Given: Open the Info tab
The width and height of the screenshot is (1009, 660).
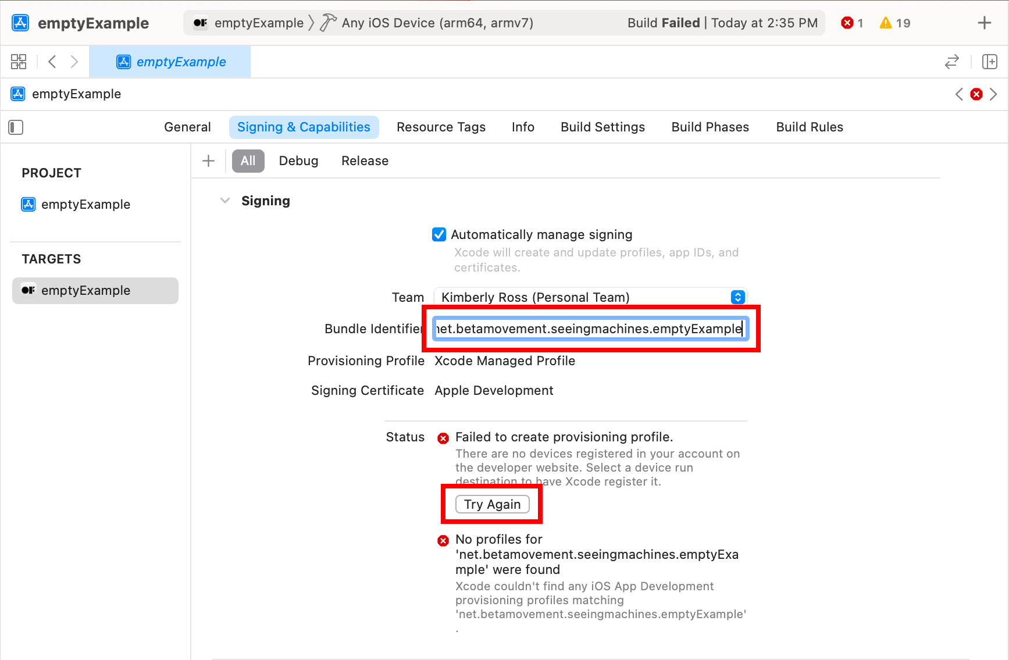Looking at the screenshot, I should 523,127.
